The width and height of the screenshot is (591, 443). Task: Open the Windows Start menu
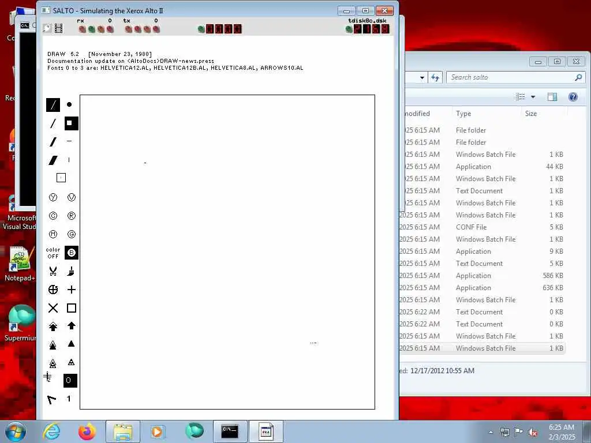pos(16,431)
